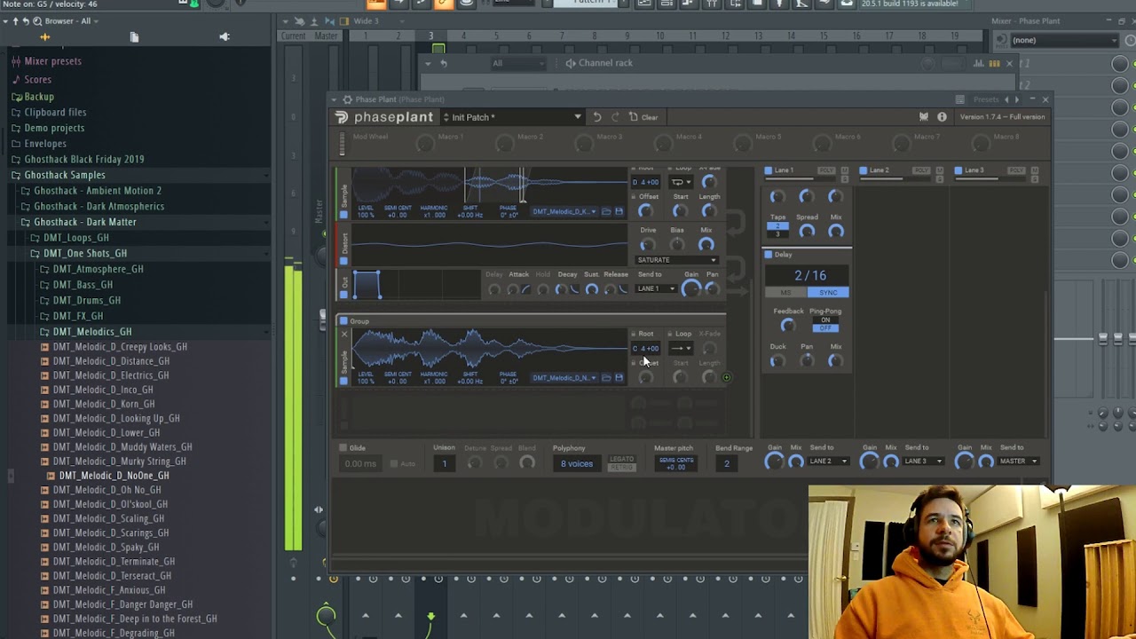Click the Delay Feedback knob
Image resolution: width=1136 pixels, height=639 pixels.
pyautogui.click(x=787, y=326)
